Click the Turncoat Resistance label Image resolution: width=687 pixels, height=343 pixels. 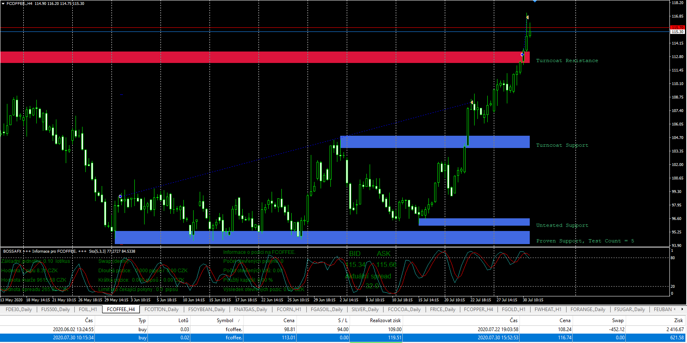click(x=567, y=61)
